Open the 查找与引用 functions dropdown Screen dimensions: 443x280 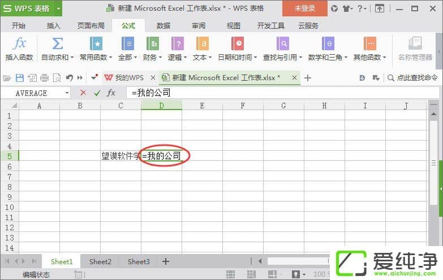(x=282, y=57)
